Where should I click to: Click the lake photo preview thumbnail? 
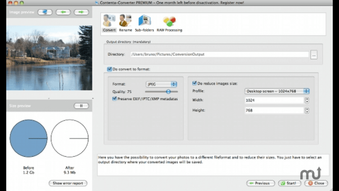(x=49, y=58)
